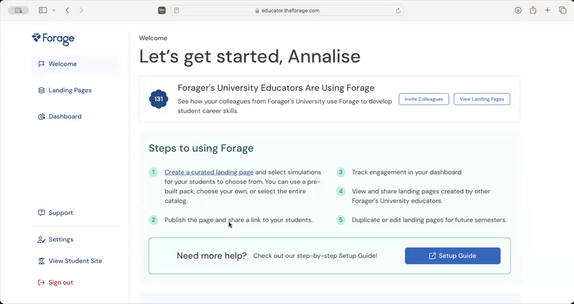Click the 'Need more help?' text
This screenshot has height=304, width=574.
pyautogui.click(x=211, y=256)
